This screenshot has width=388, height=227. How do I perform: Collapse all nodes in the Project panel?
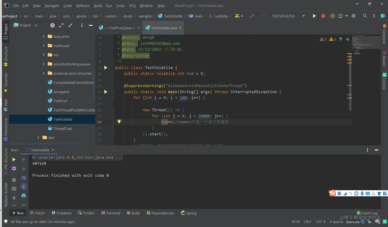click(70, 25)
